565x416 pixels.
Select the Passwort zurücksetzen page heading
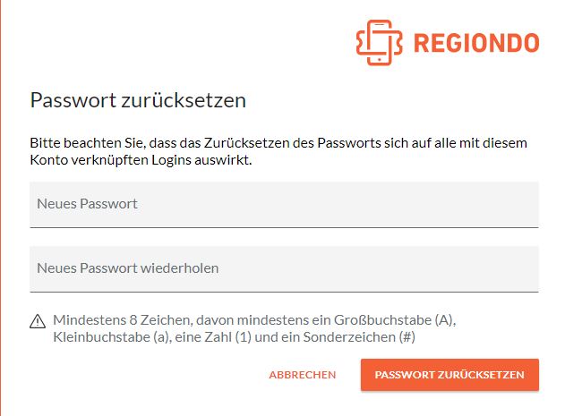(138, 100)
